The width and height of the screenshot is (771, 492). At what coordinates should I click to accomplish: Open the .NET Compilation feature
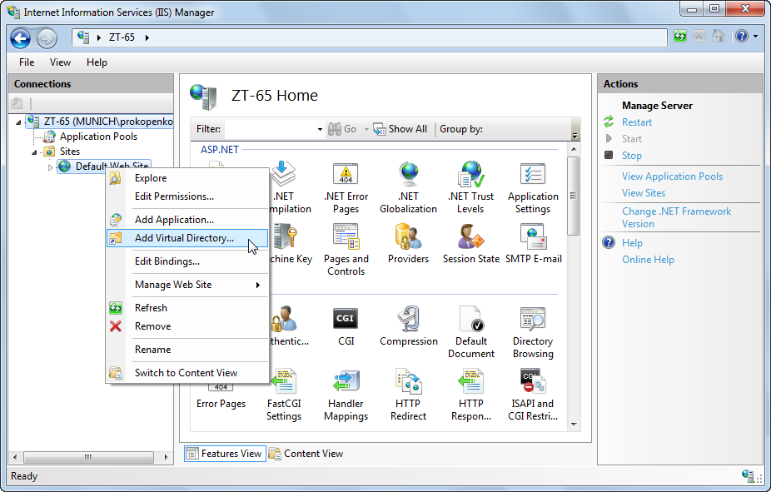click(x=291, y=188)
